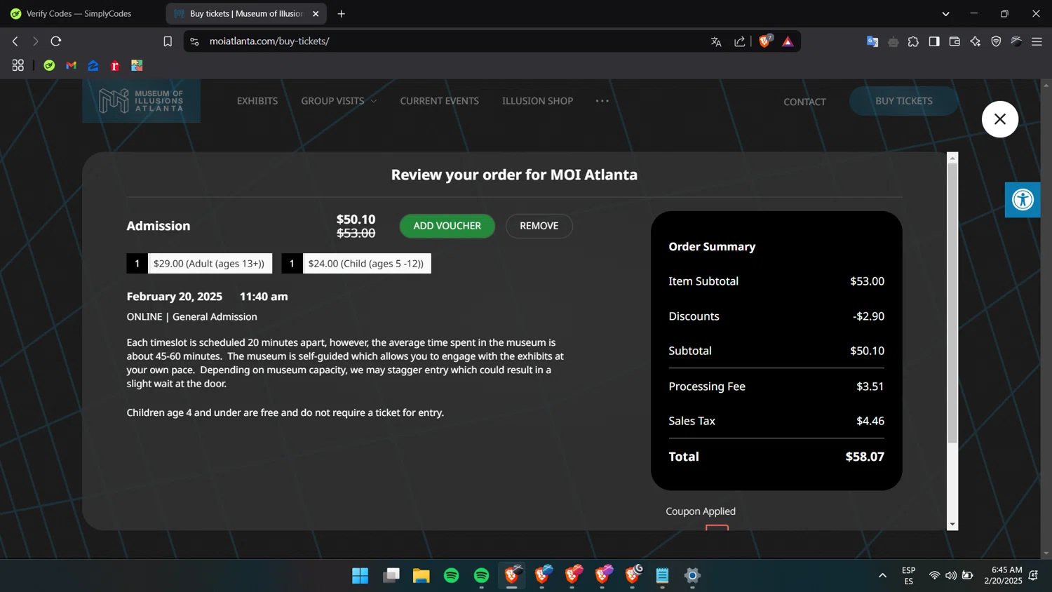Open the accessibility options widget
Image resolution: width=1052 pixels, height=592 pixels.
[1023, 200]
